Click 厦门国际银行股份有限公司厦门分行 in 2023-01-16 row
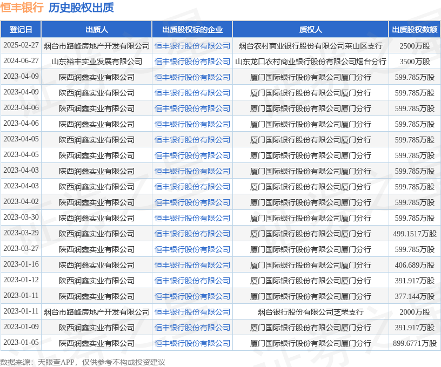The height and width of the screenshot is (367, 441). click(311, 265)
